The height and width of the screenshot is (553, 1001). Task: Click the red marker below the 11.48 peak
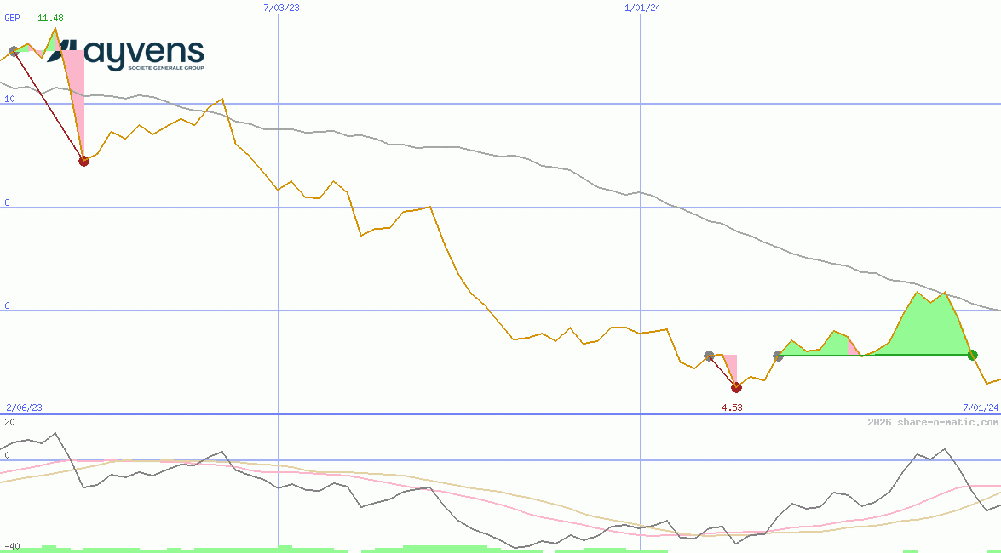83,161
